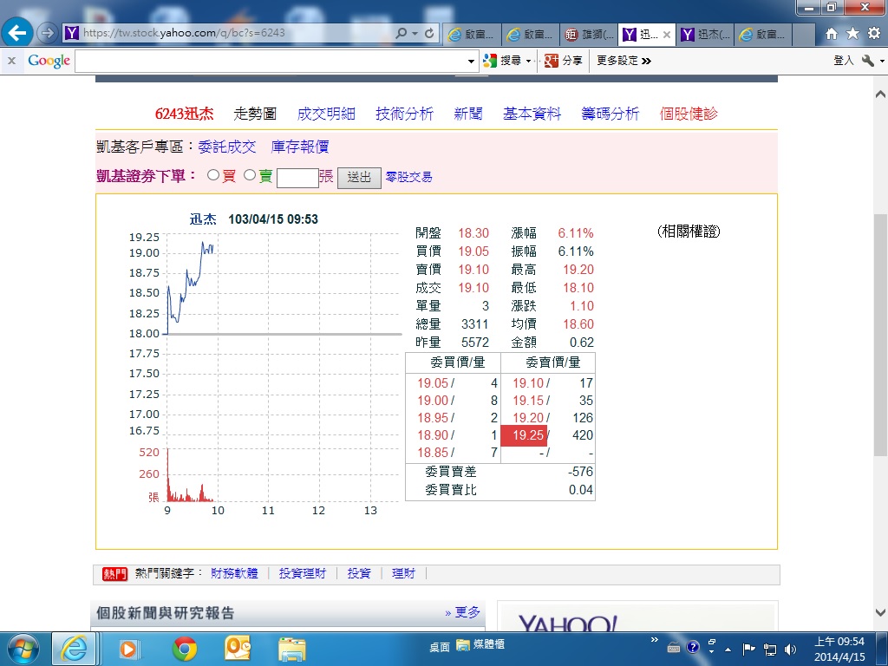Click the Google toolbar wrench settings icon
The width and height of the screenshot is (888, 666).
pos(867,61)
